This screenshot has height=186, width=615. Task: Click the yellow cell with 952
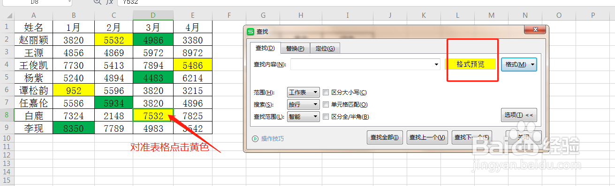[73, 90]
